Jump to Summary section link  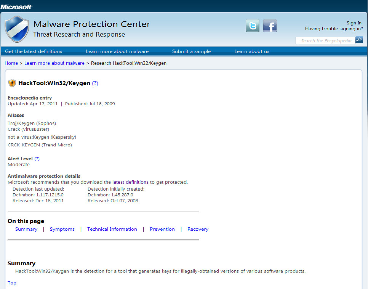(26, 229)
